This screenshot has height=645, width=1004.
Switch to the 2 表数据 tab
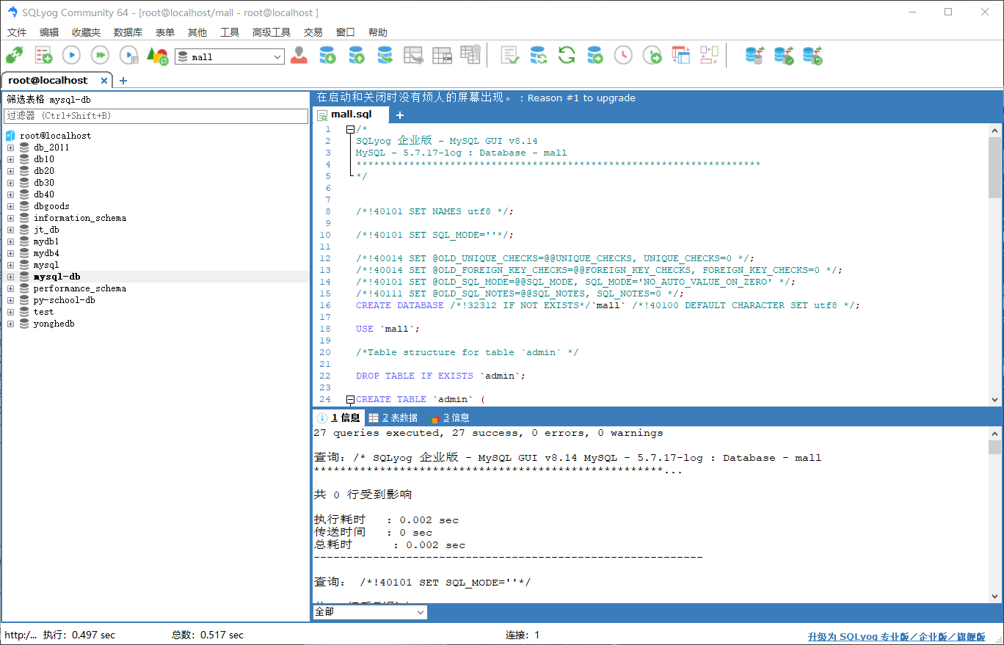393,418
